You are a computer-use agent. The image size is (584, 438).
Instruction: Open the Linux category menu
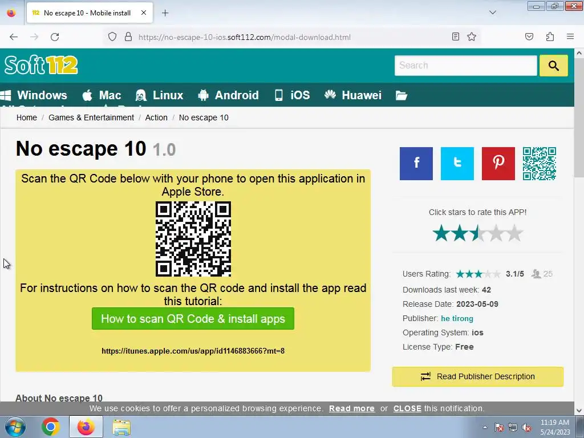click(x=160, y=95)
